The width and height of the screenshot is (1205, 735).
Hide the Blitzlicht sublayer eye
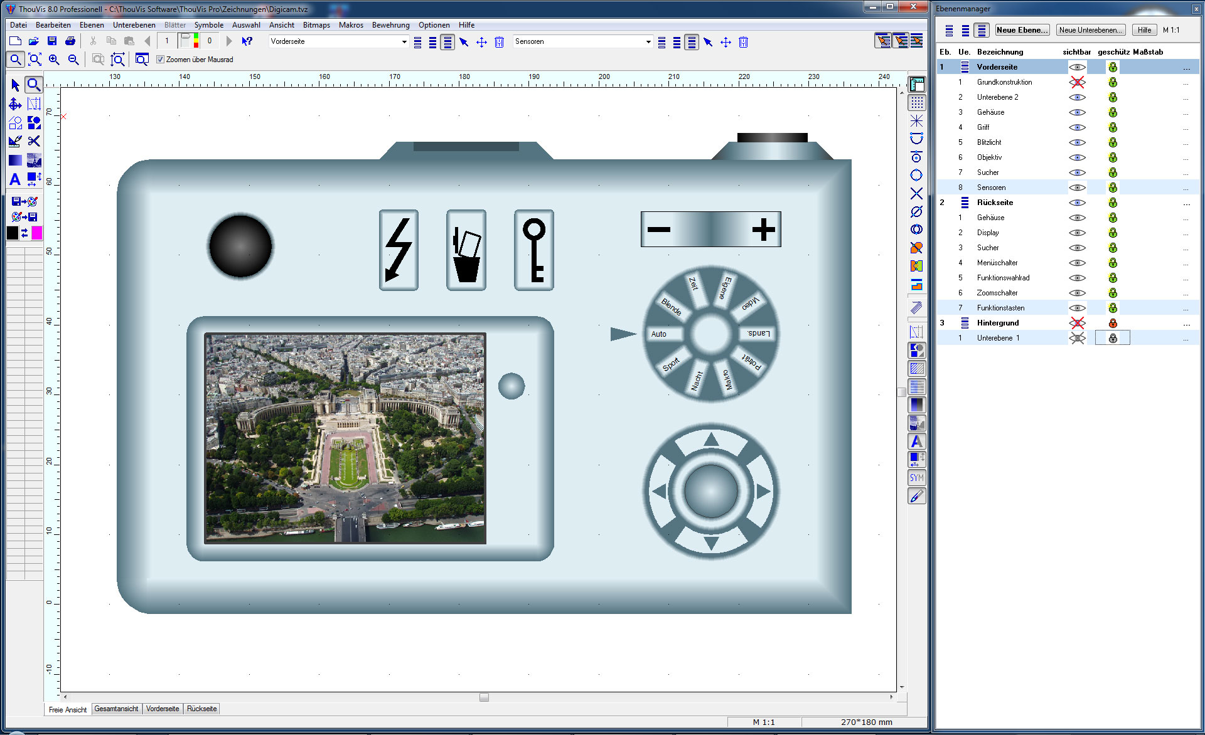click(x=1077, y=142)
